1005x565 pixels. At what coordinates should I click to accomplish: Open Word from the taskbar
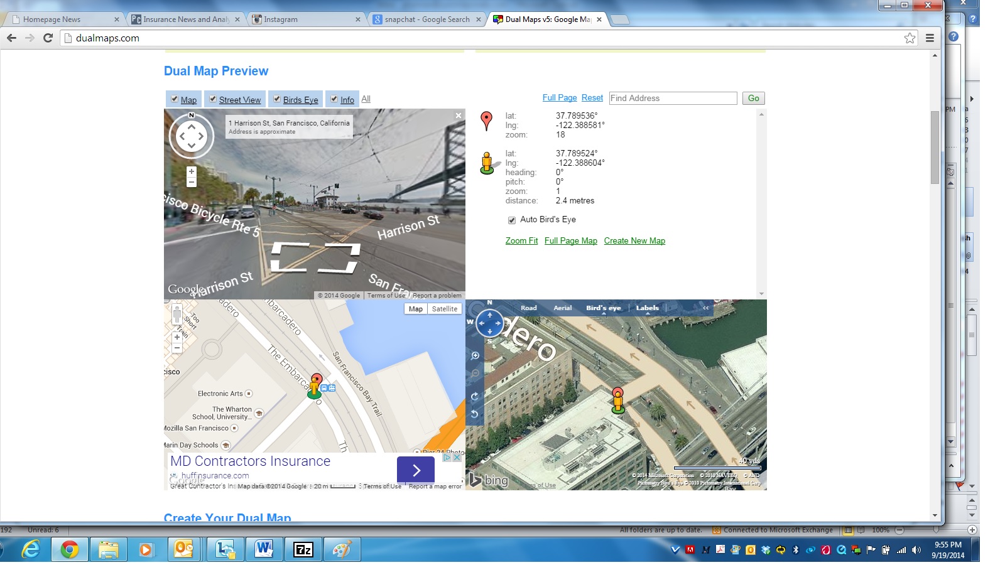click(264, 550)
